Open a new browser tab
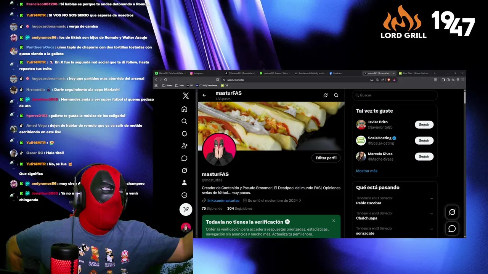This screenshot has width=488, height=274. coord(435,73)
